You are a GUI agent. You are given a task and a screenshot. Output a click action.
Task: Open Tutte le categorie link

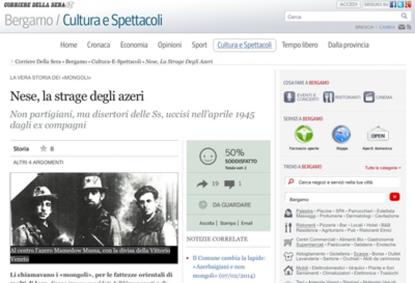coord(383,168)
